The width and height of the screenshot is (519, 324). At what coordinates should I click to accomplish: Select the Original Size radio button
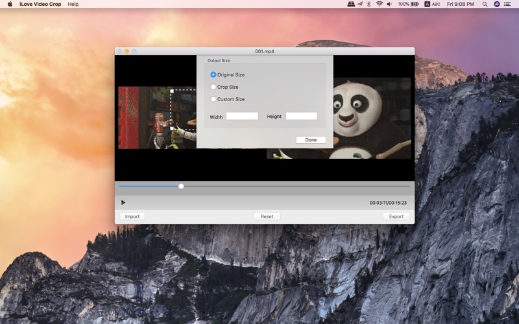213,75
